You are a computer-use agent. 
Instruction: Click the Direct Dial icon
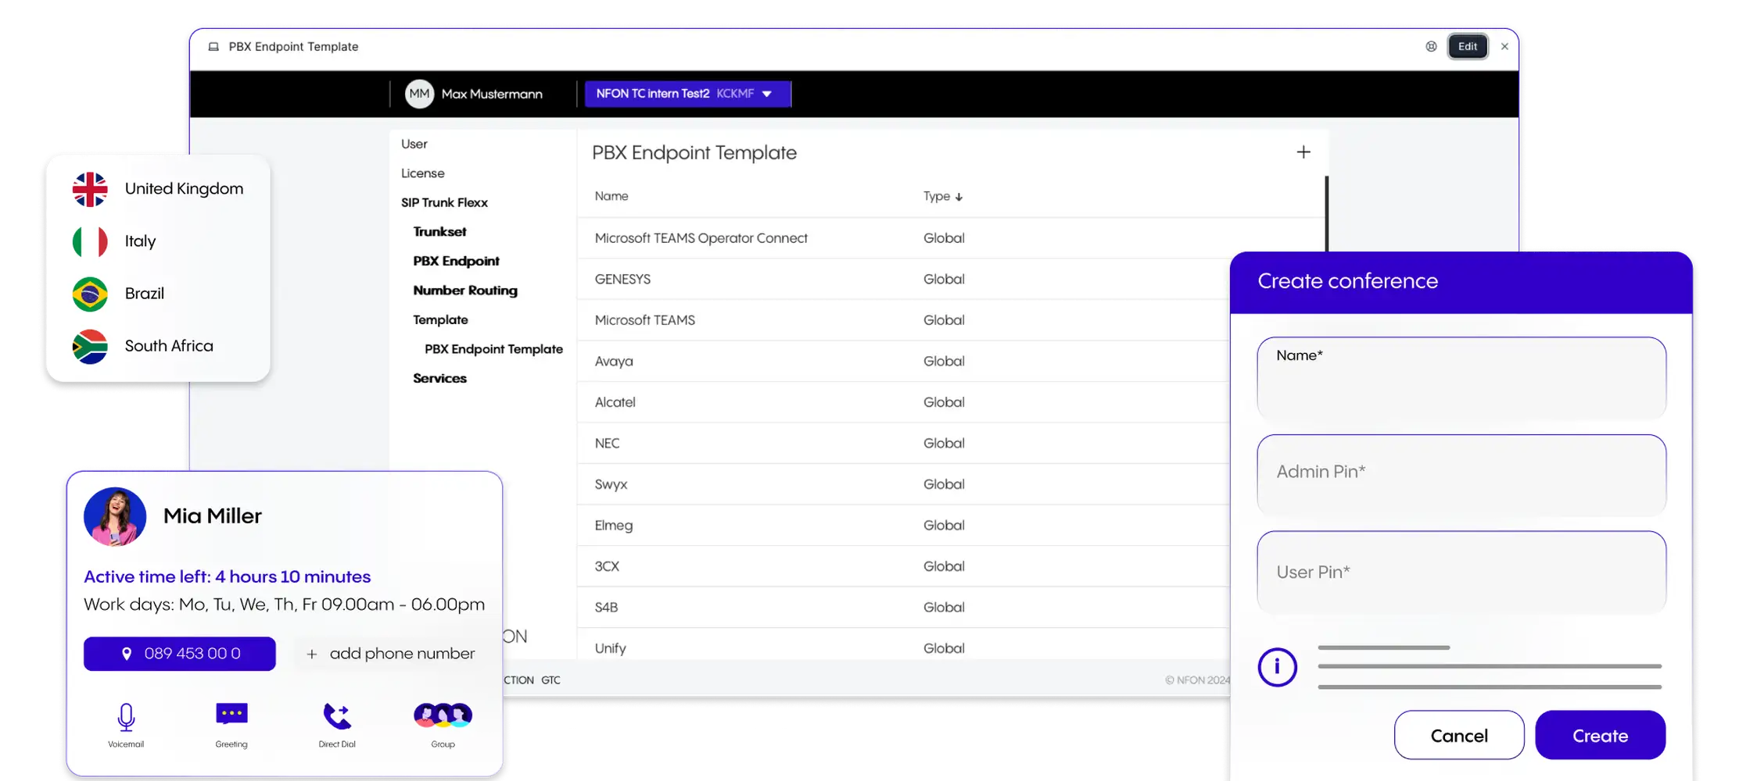[x=336, y=715]
